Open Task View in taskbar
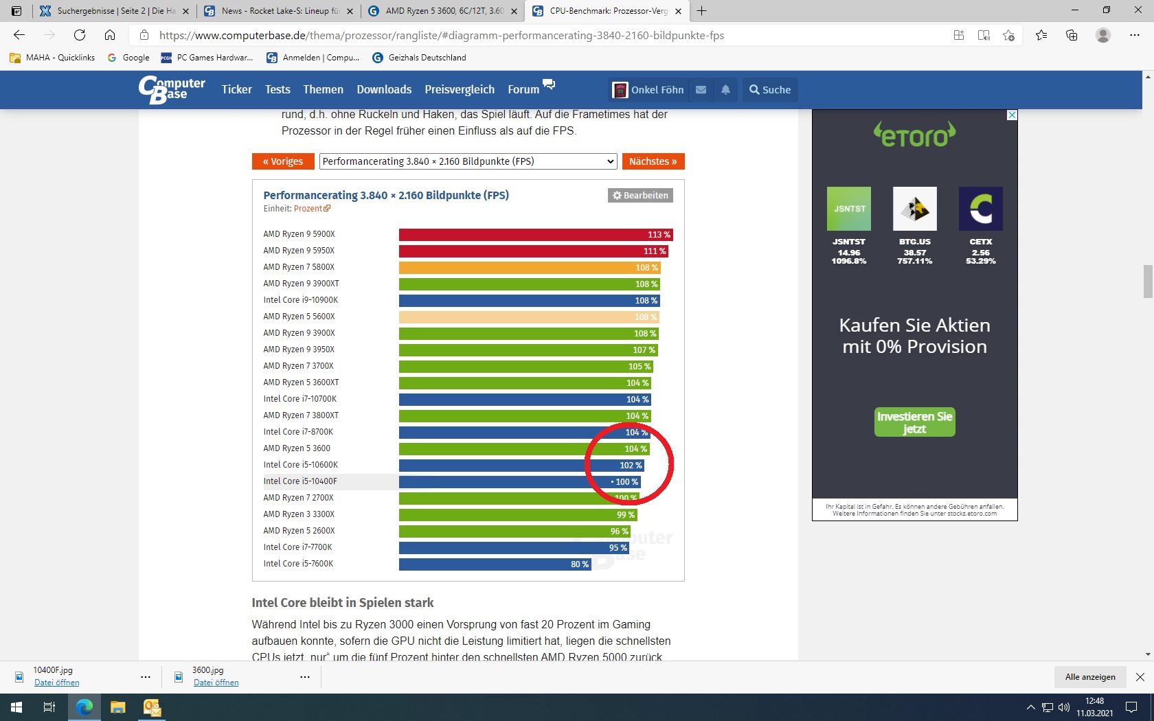 click(49, 707)
